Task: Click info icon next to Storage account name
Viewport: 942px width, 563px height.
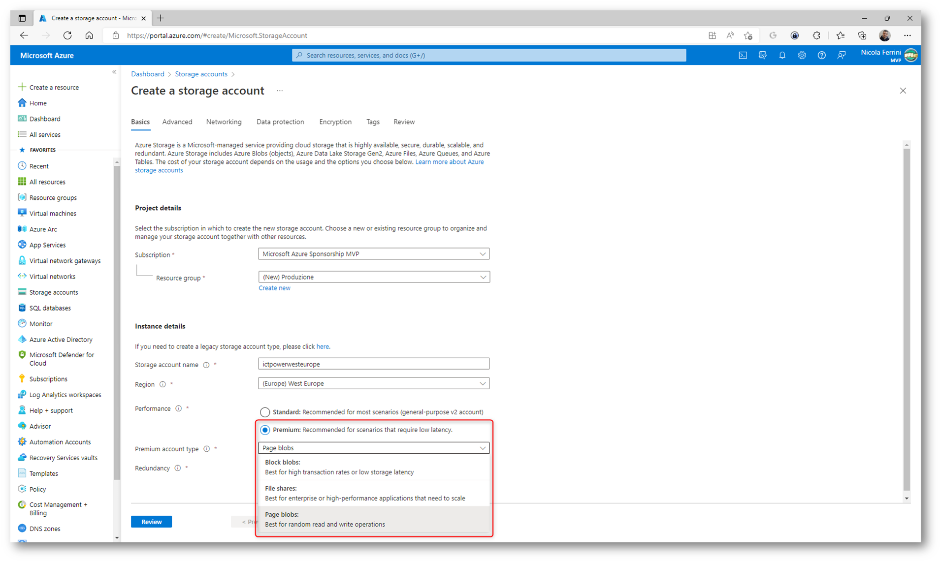Action: [x=206, y=365]
